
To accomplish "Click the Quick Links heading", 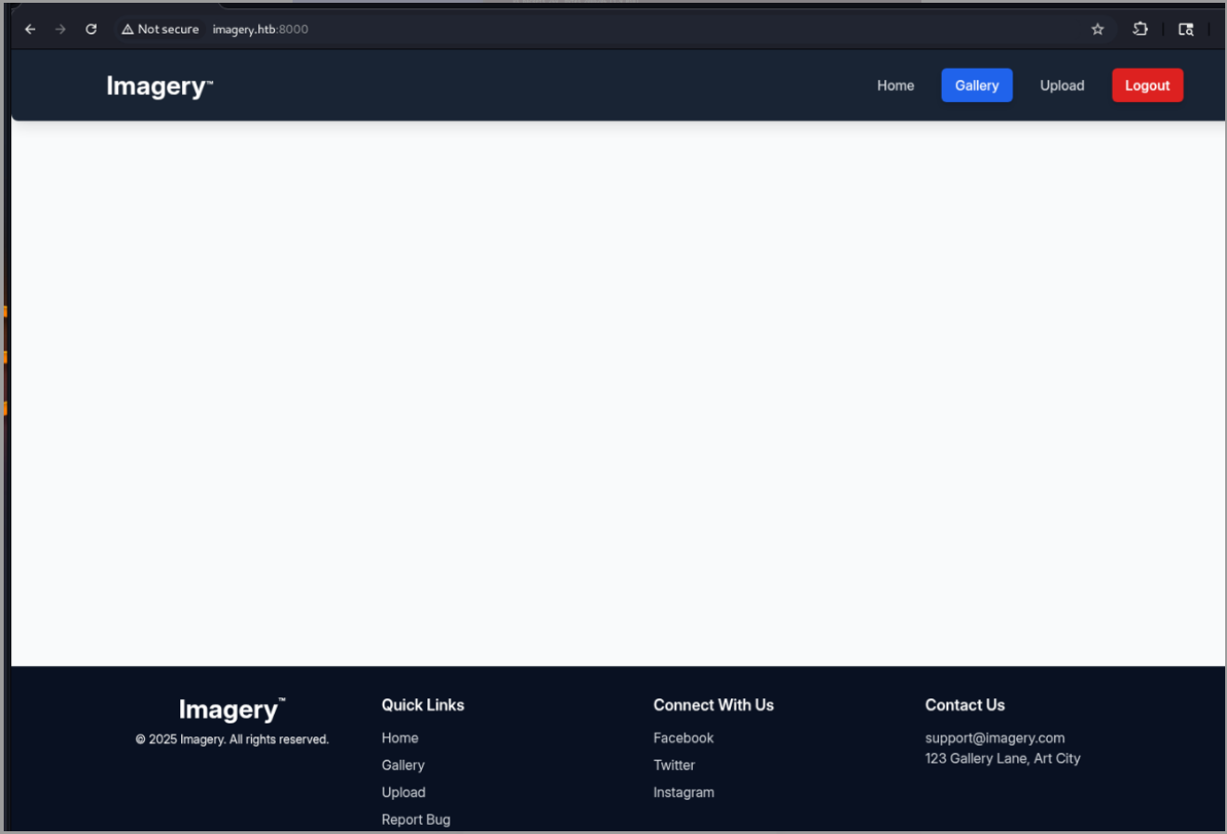I will [423, 705].
